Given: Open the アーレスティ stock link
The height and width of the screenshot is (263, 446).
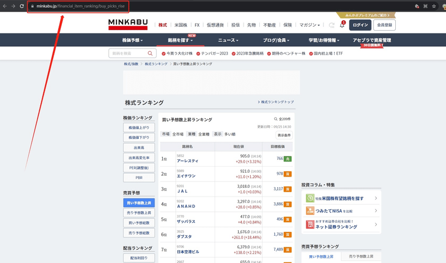Looking at the screenshot, I should (187, 161).
